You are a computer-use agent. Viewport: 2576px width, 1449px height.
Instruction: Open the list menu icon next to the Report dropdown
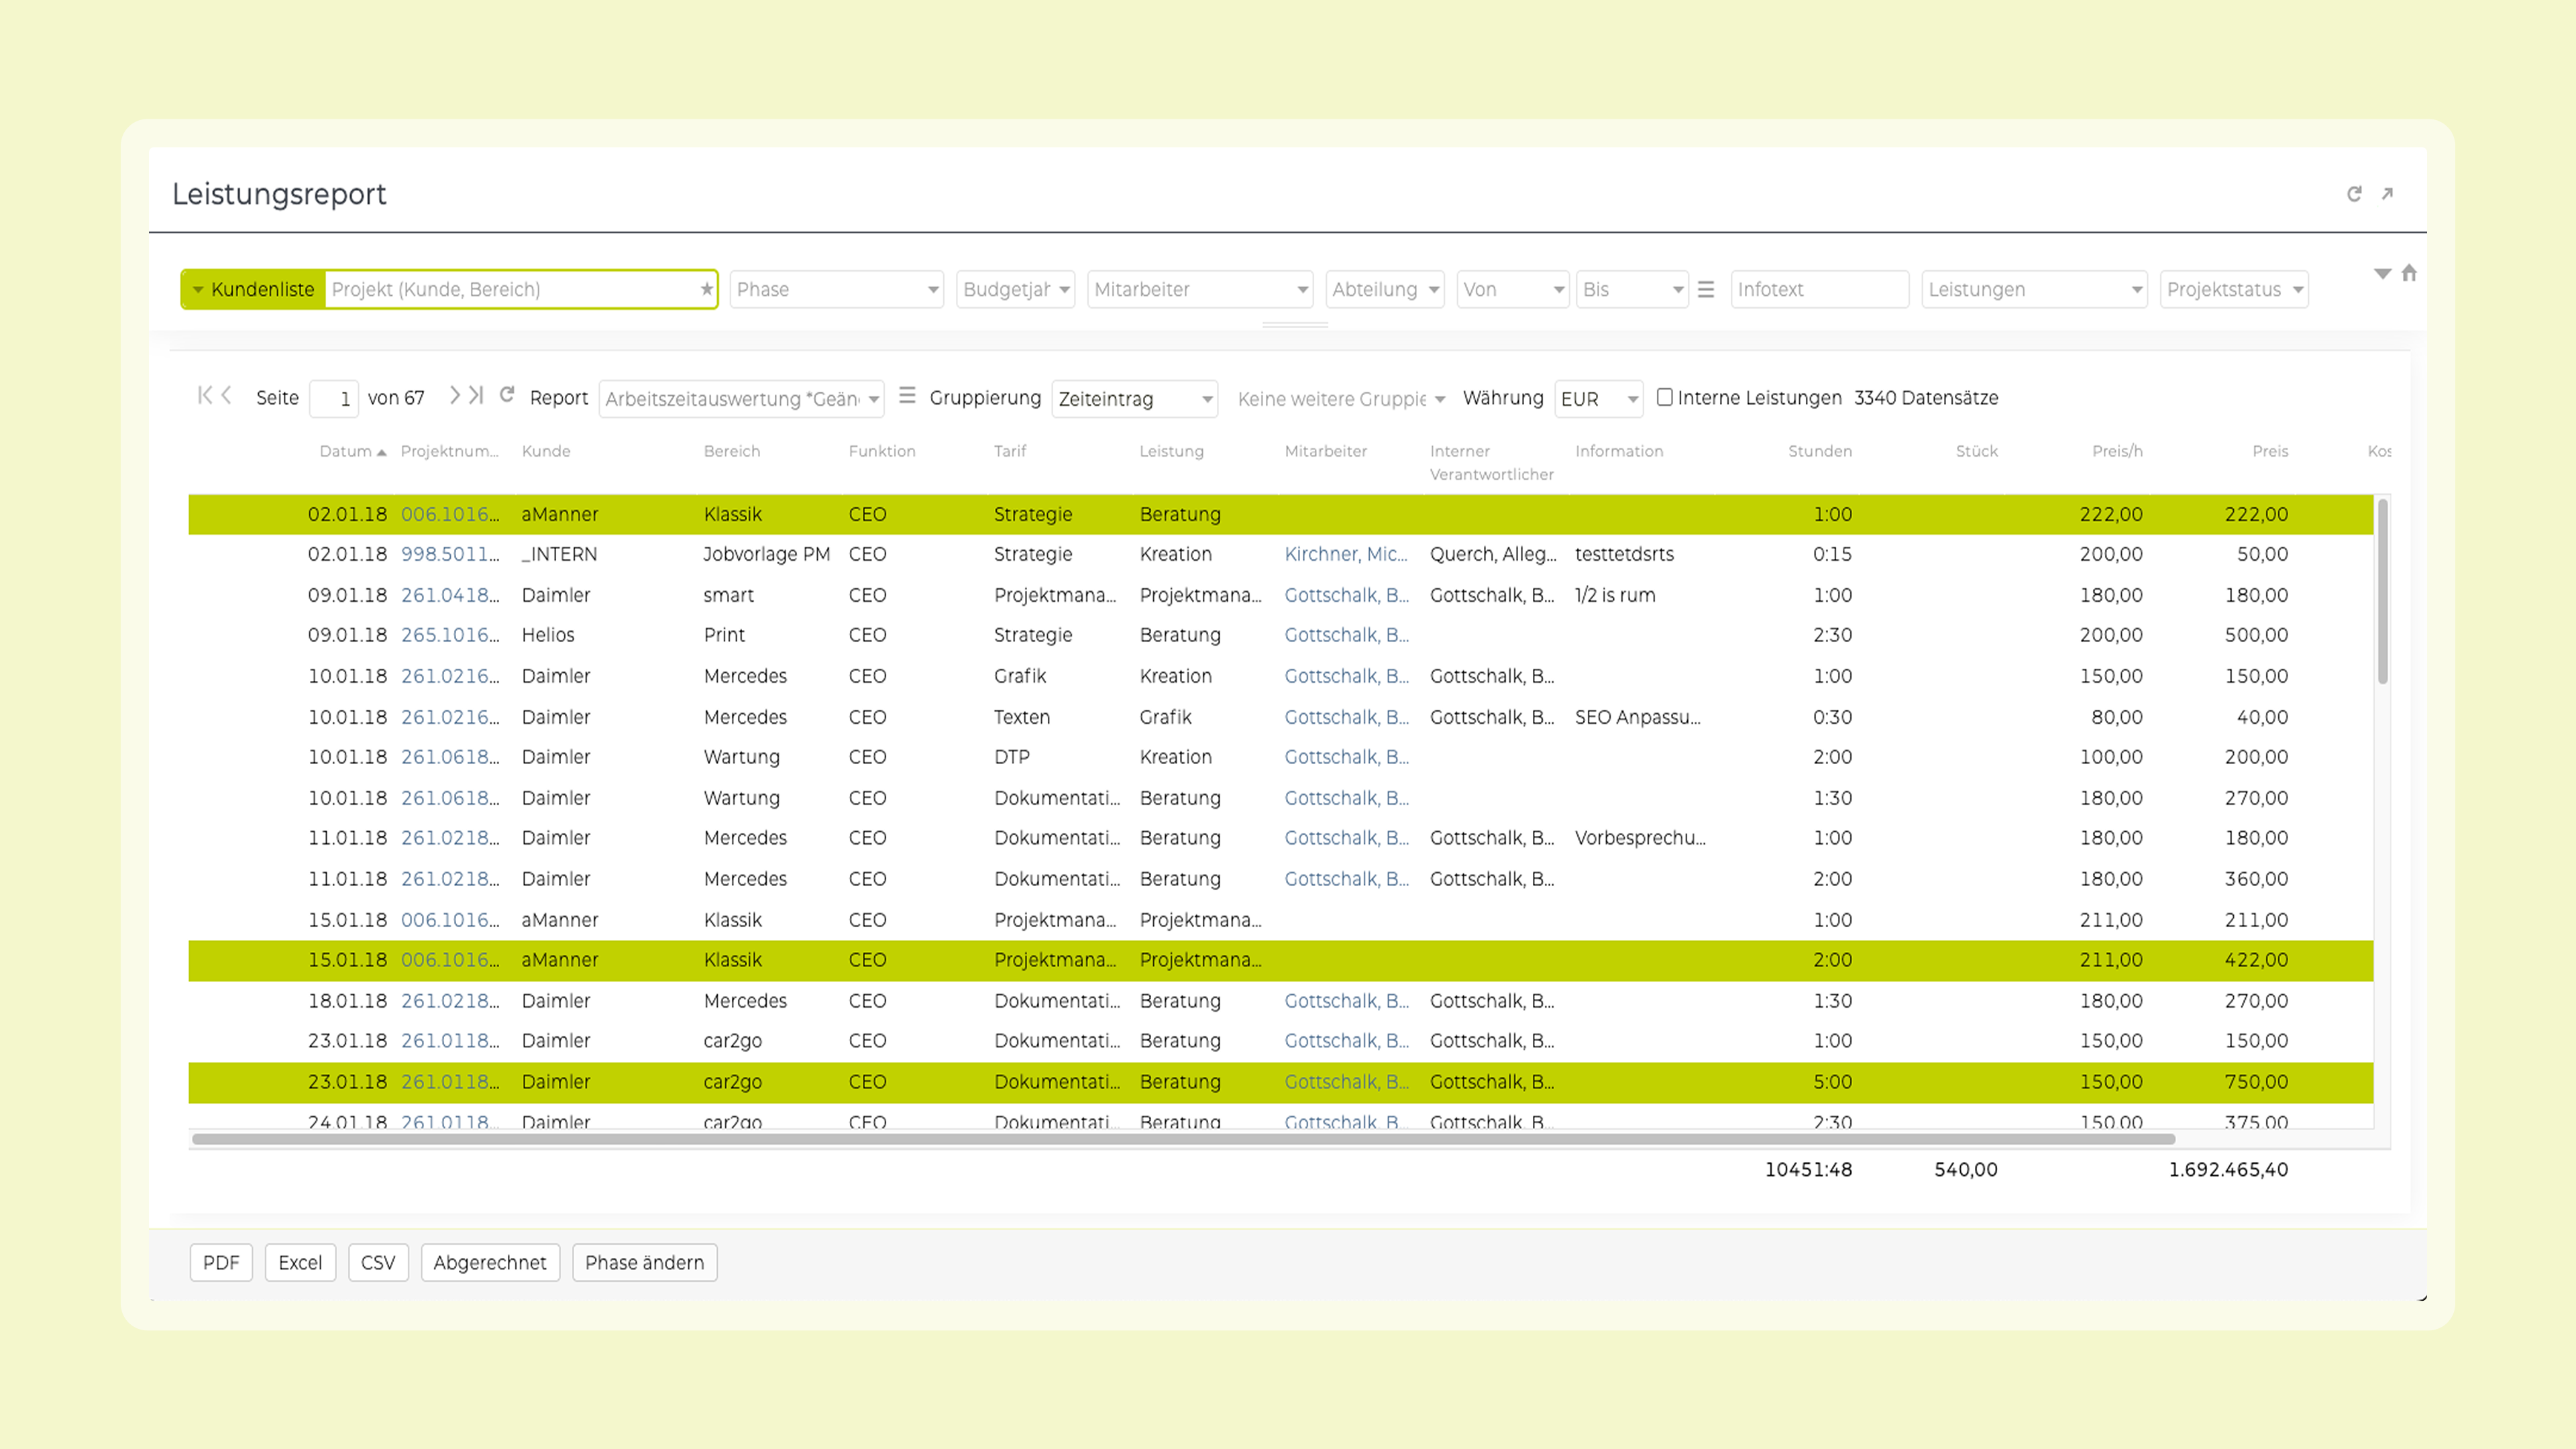(x=907, y=396)
